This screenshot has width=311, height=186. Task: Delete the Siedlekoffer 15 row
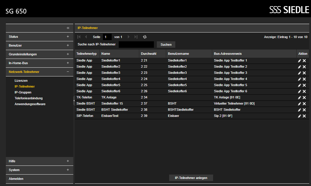(304, 104)
